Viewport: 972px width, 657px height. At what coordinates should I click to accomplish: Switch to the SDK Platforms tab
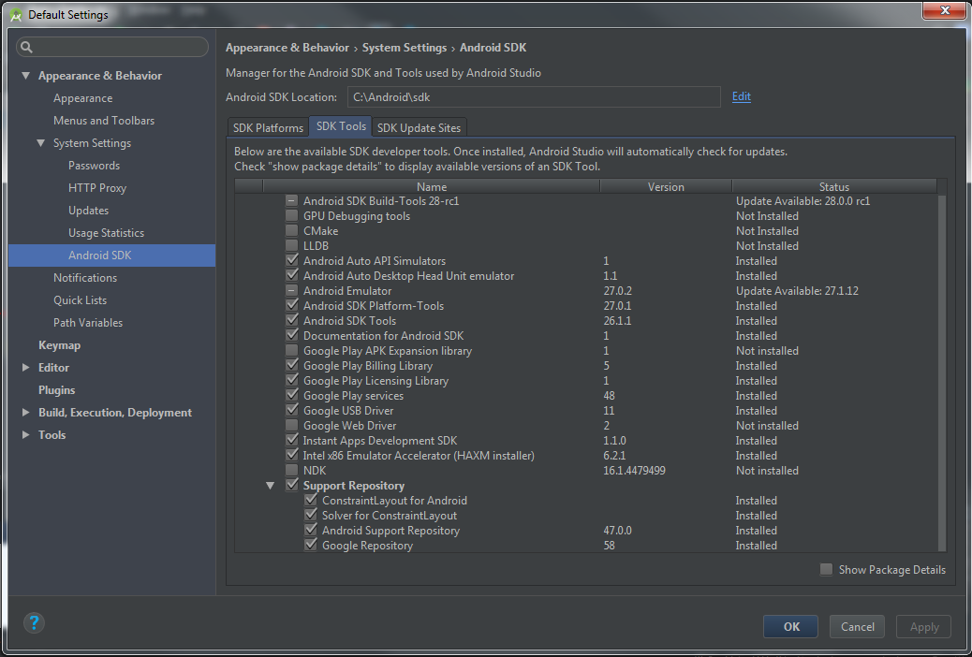(x=268, y=126)
